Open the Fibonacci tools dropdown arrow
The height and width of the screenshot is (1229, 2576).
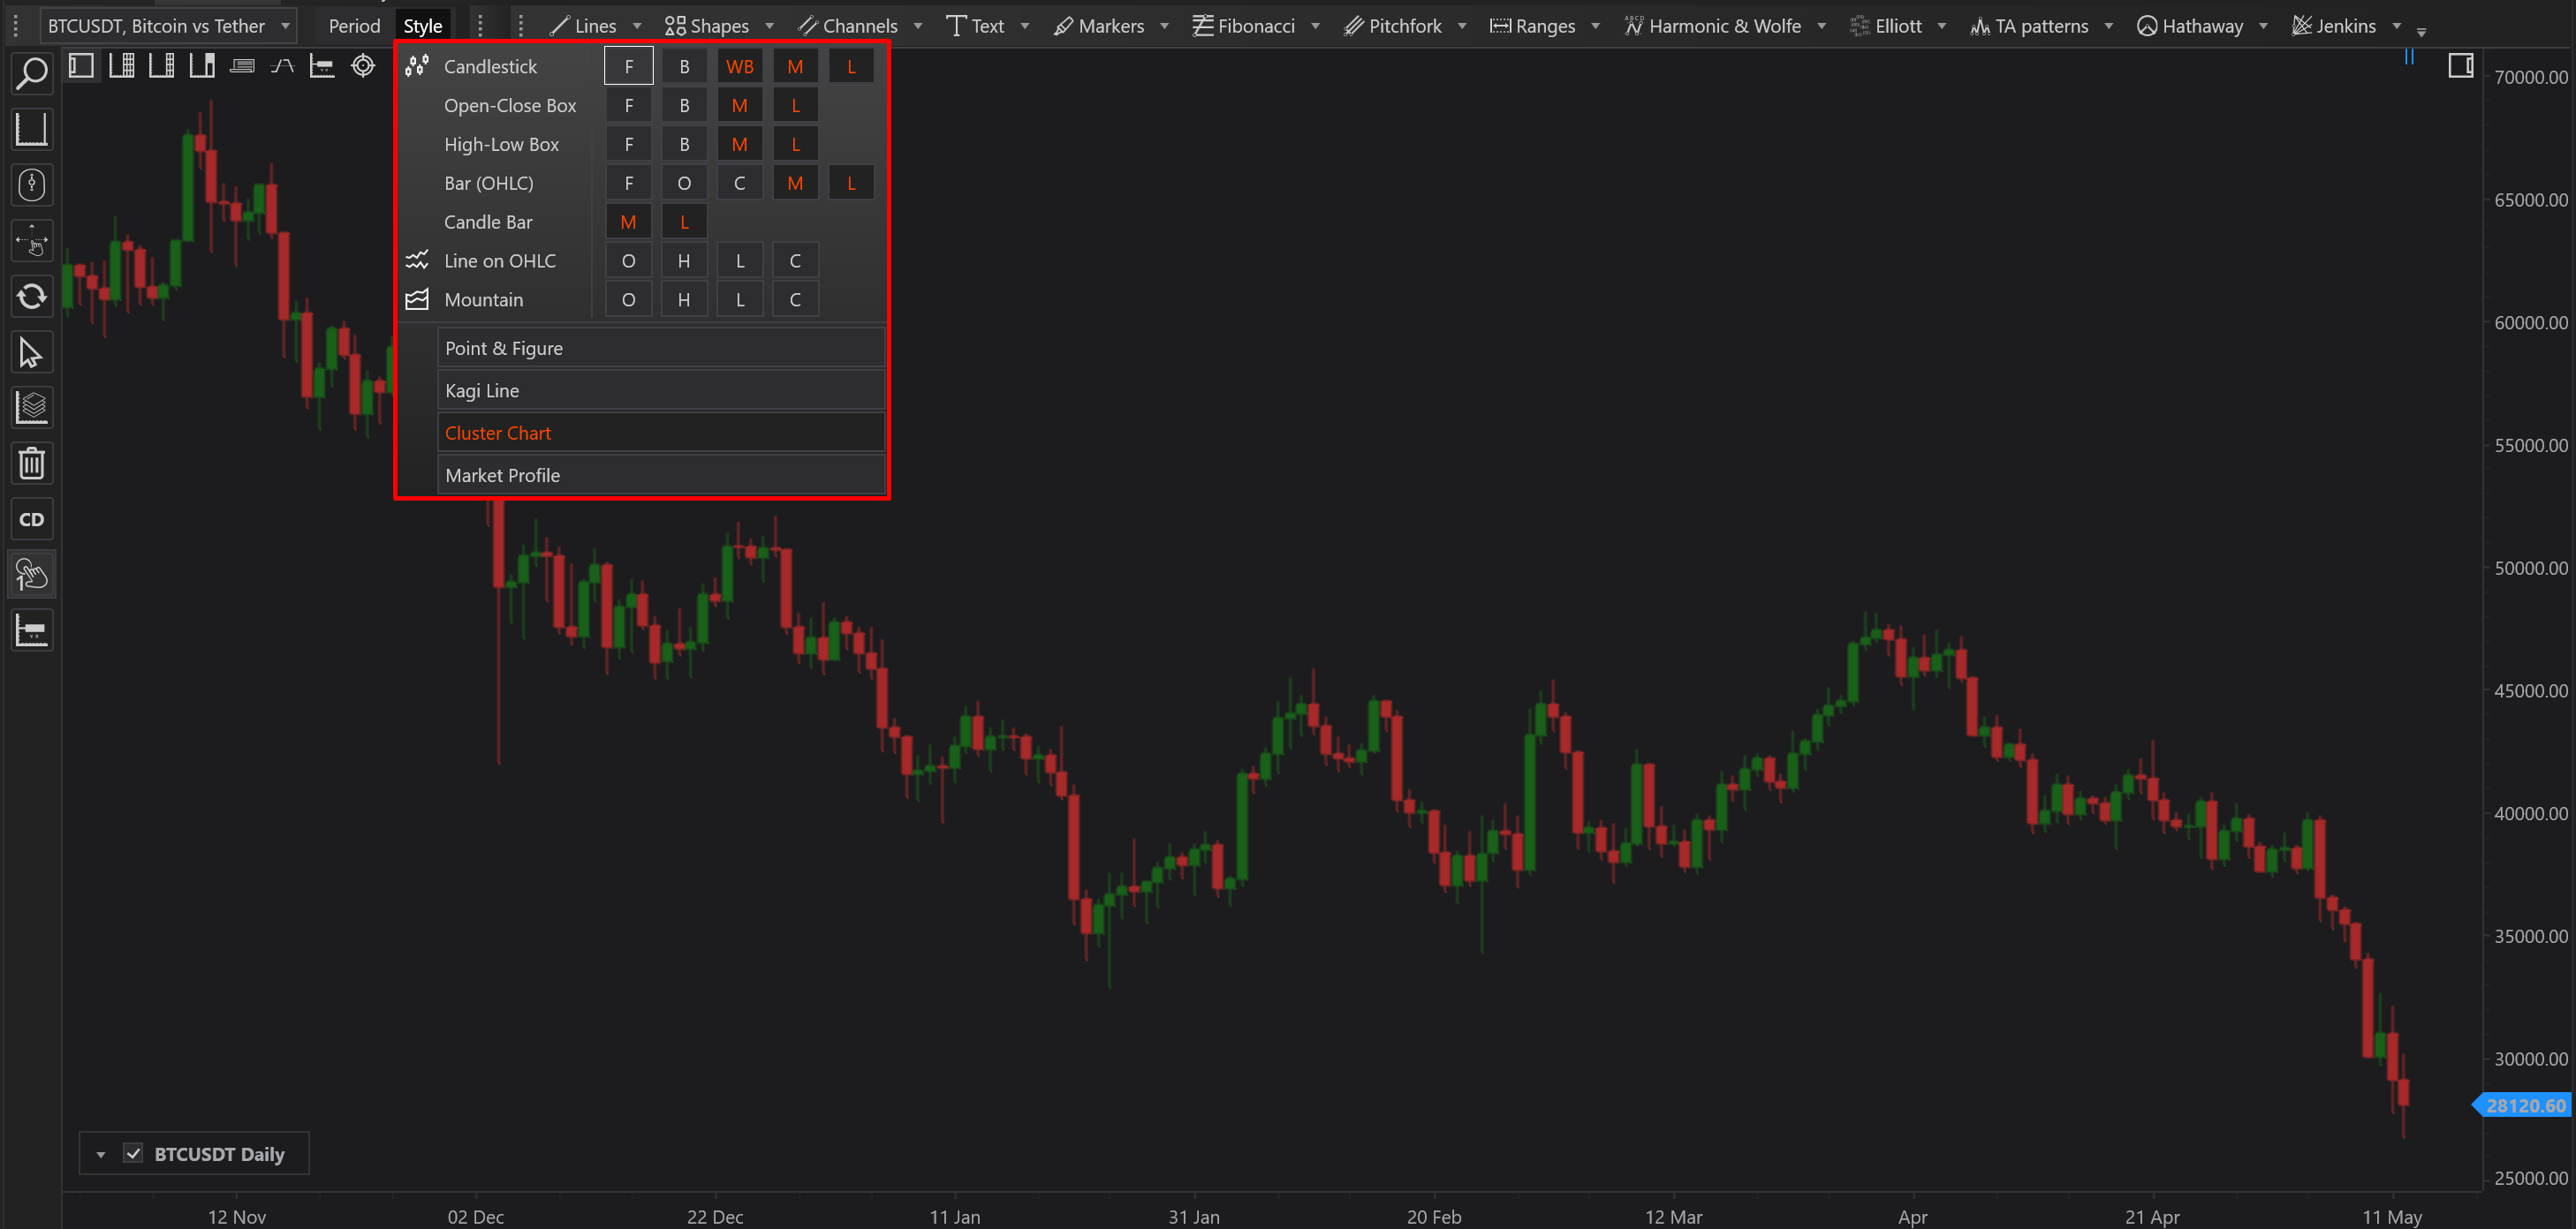(1315, 26)
